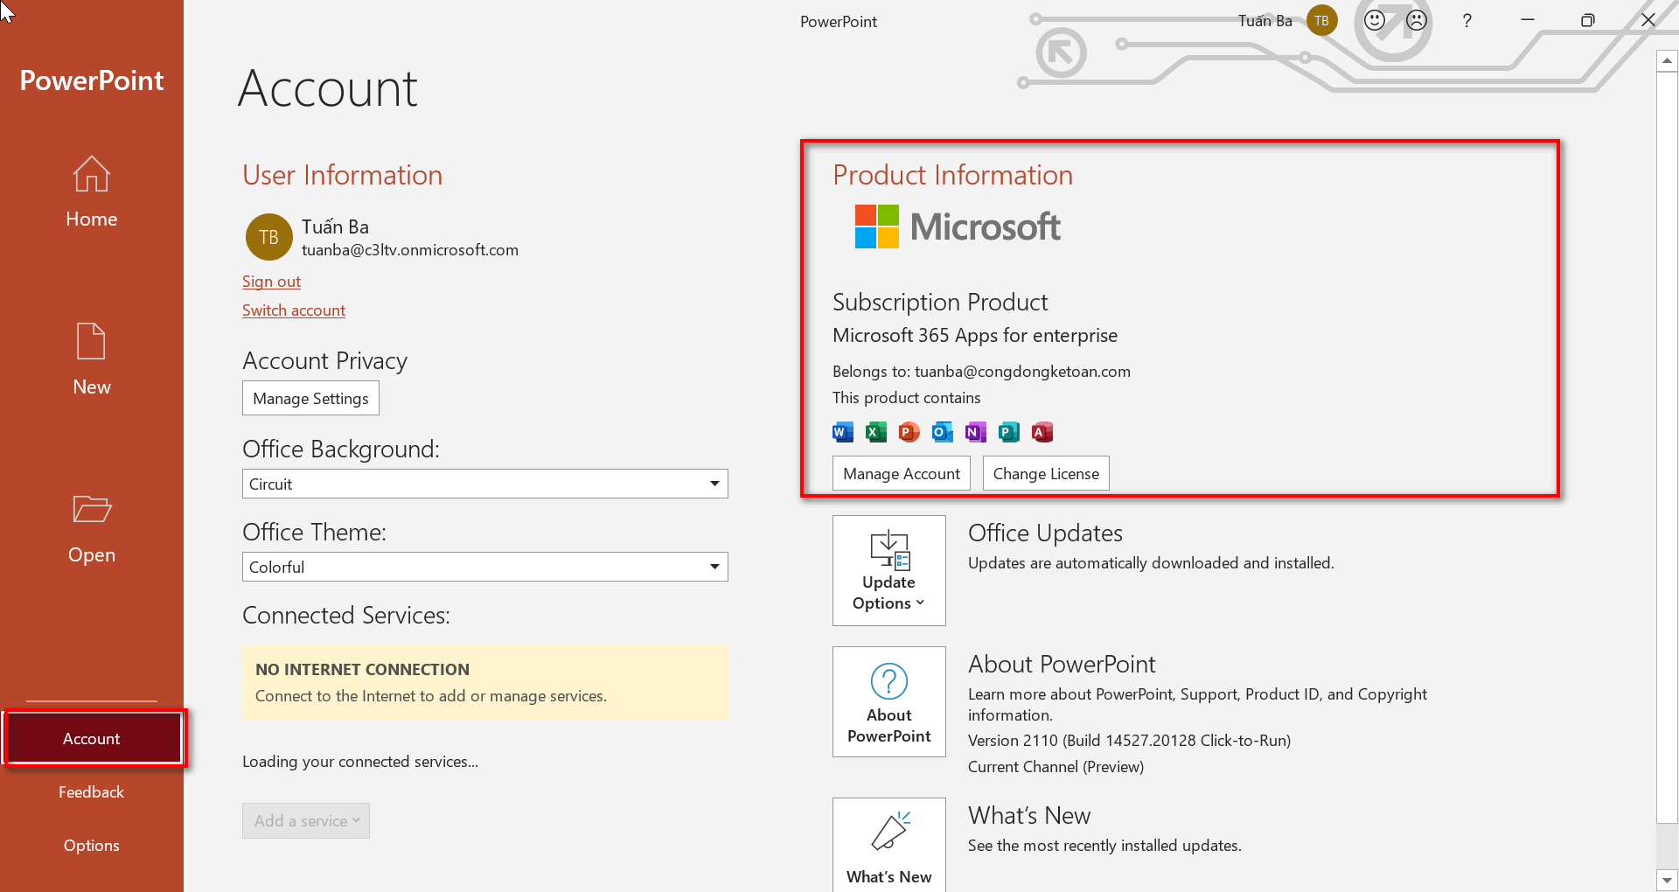Click the Microsoft logo in Product Information
The width and height of the screenshot is (1679, 892).
pos(958,226)
